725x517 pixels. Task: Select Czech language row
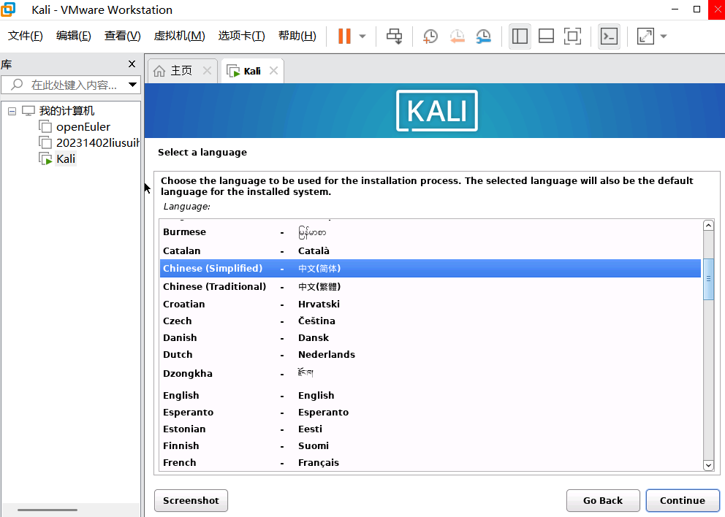(430, 321)
